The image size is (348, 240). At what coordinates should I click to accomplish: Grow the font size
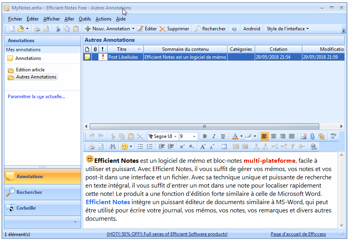[203, 147]
